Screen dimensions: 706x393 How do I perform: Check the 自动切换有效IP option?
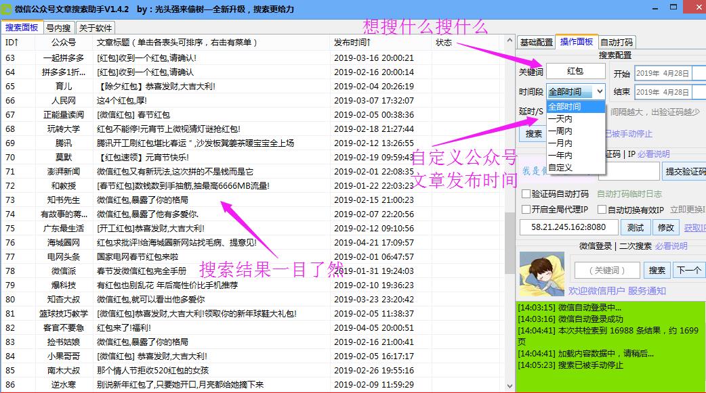coord(602,210)
